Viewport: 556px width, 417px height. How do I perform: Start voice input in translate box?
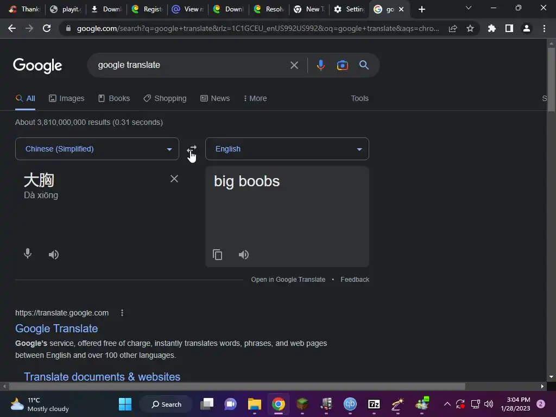[28, 254]
